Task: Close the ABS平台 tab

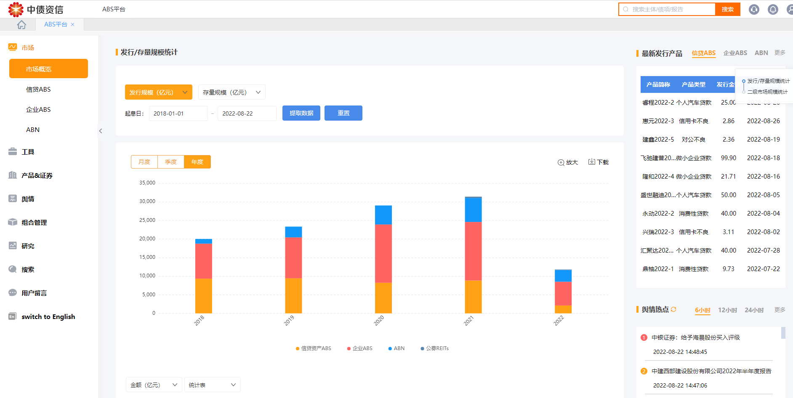Action: tap(73, 24)
